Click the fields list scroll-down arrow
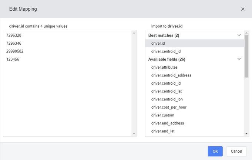The image size is (252, 160). [x=246, y=134]
